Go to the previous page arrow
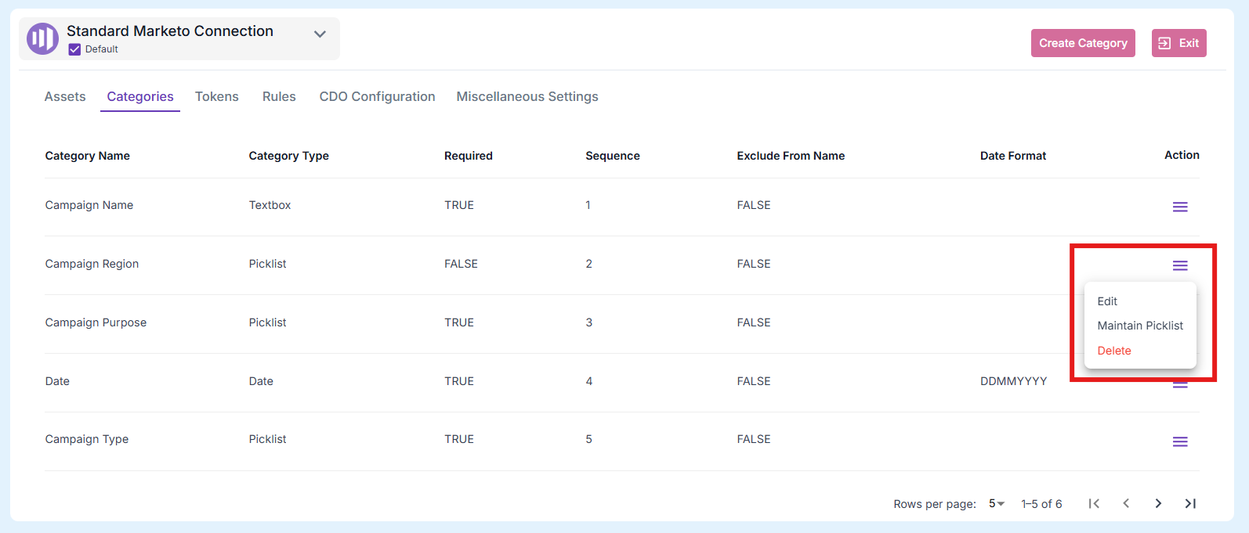Viewport: 1249px width, 533px height. tap(1126, 503)
